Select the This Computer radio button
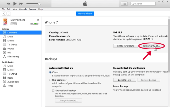 pos(50,80)
